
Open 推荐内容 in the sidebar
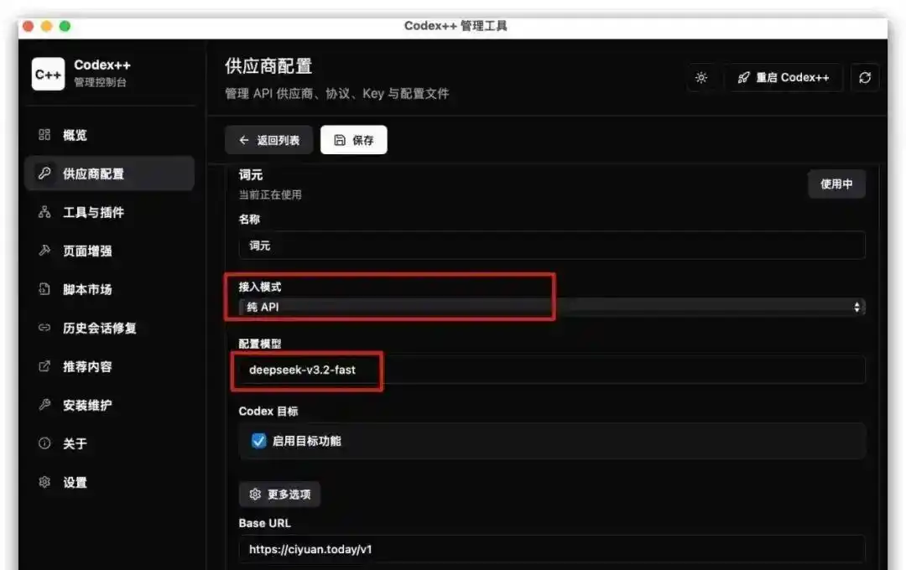tap(109, 366)
